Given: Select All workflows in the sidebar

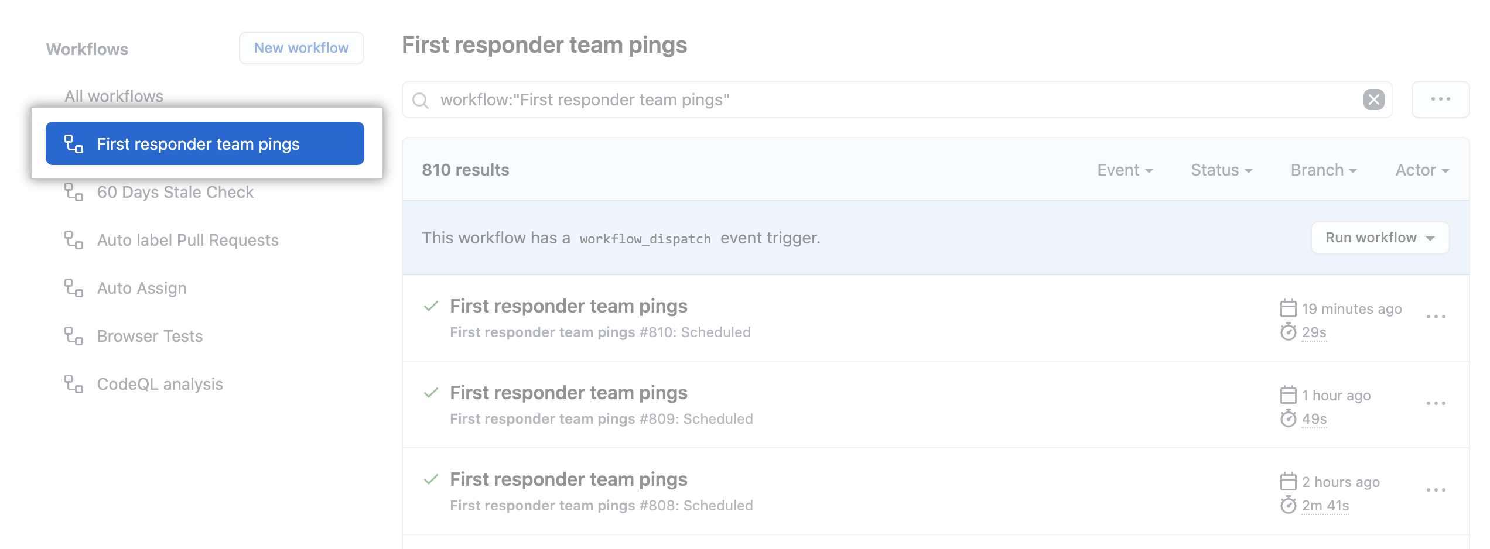Looking at the screenshot, I should pos(114,96).
